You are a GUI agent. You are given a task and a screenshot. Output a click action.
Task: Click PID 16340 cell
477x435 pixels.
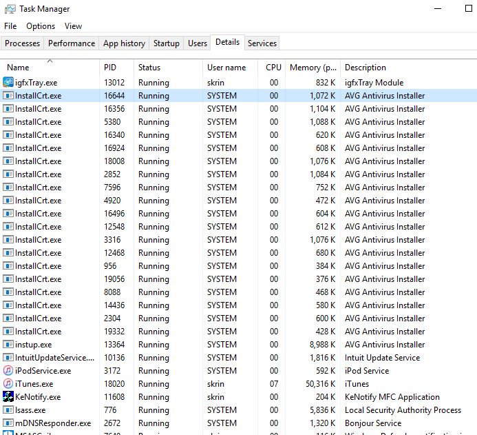point(114,135)
